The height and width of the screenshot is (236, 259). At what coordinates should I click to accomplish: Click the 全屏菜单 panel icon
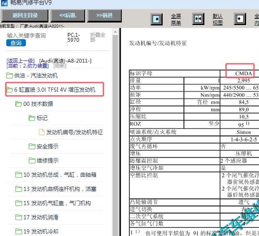point(156,19)
